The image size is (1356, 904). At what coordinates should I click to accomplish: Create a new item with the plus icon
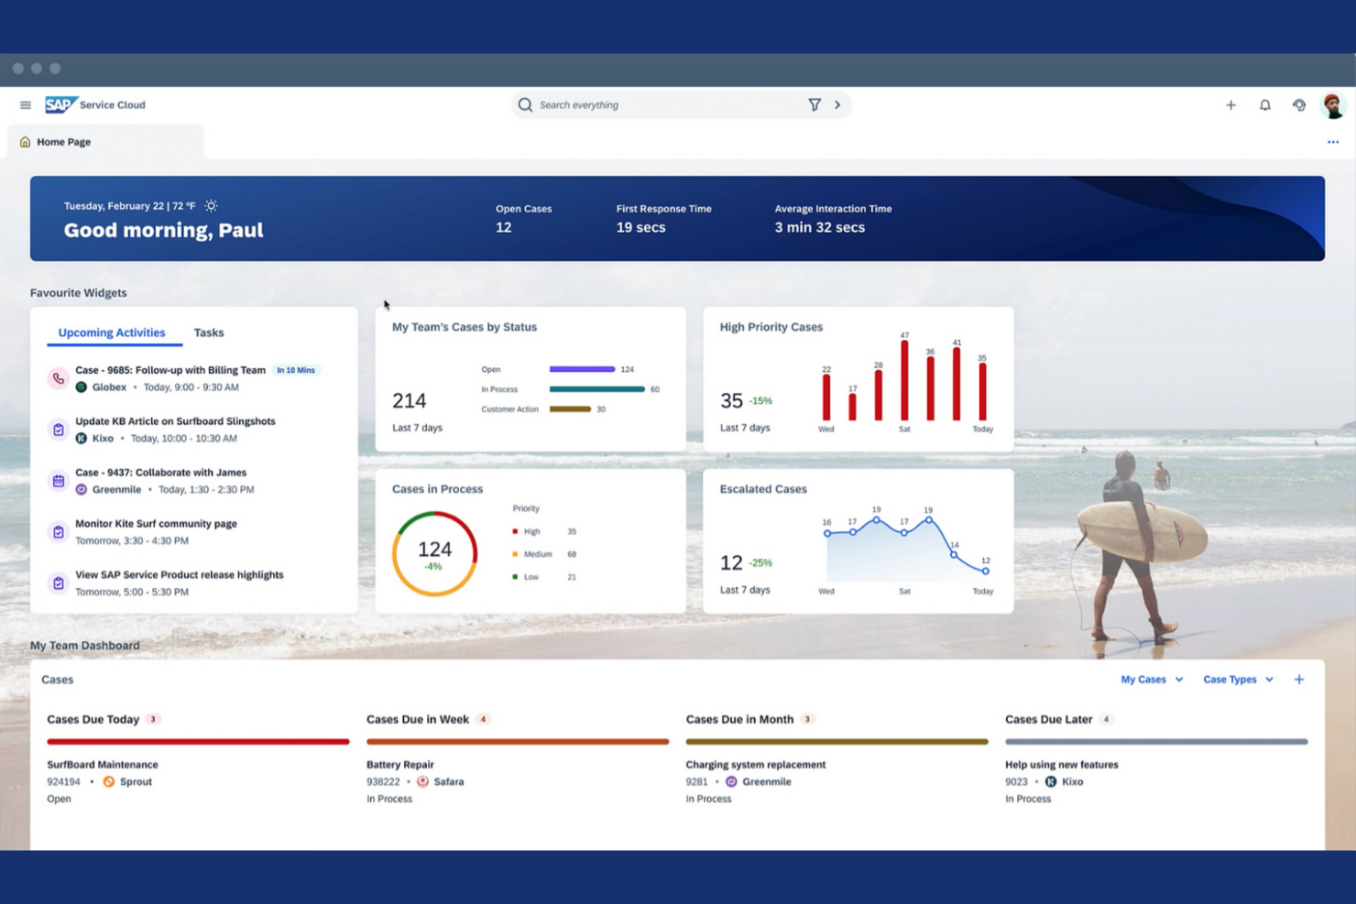(x=1231, y=104)
